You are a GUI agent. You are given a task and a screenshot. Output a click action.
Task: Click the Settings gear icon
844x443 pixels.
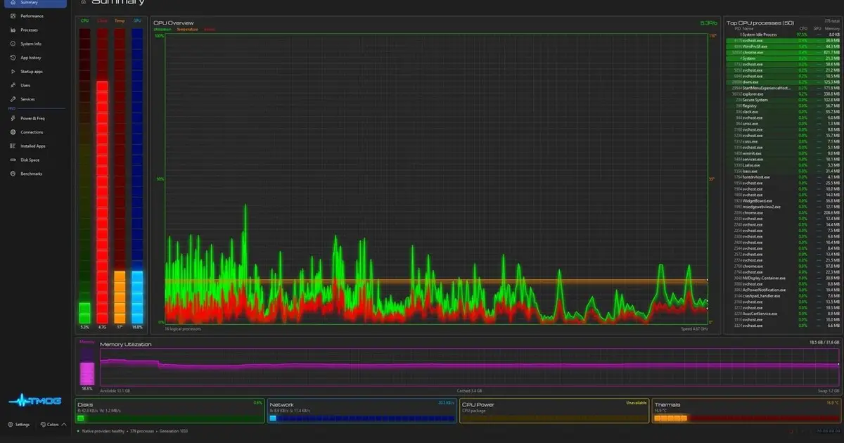click(11, 424)
